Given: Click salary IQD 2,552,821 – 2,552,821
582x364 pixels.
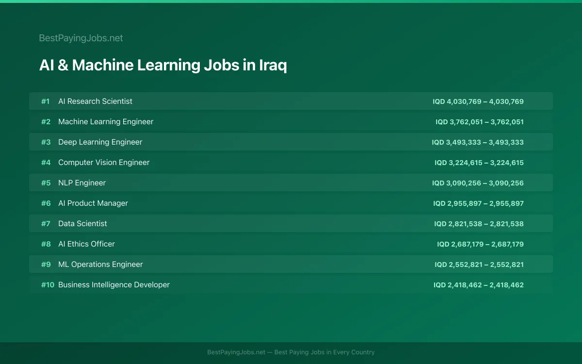Looking at the screenshot, I should [479, 265].
